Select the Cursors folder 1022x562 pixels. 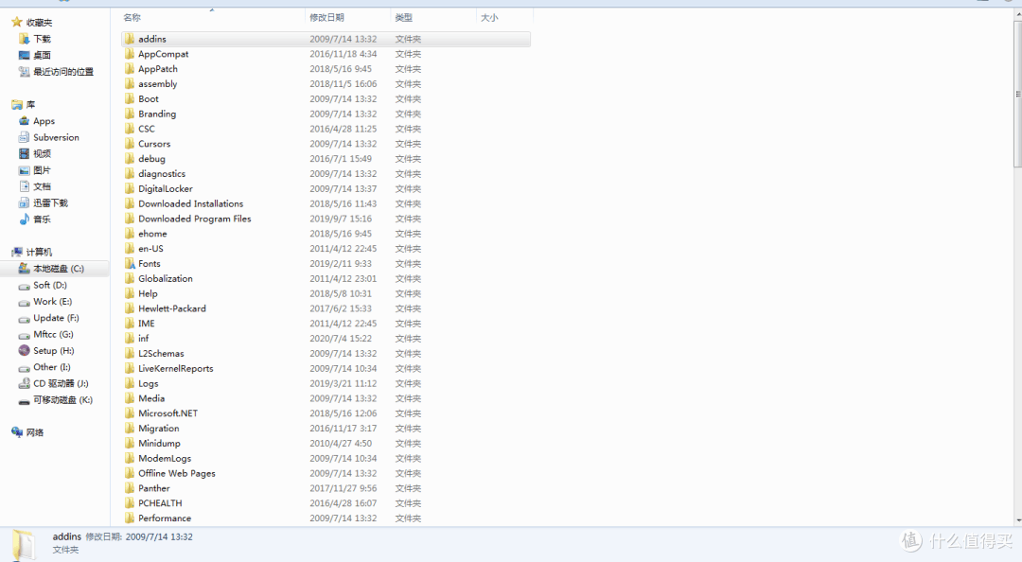click(x=154, y=144)
